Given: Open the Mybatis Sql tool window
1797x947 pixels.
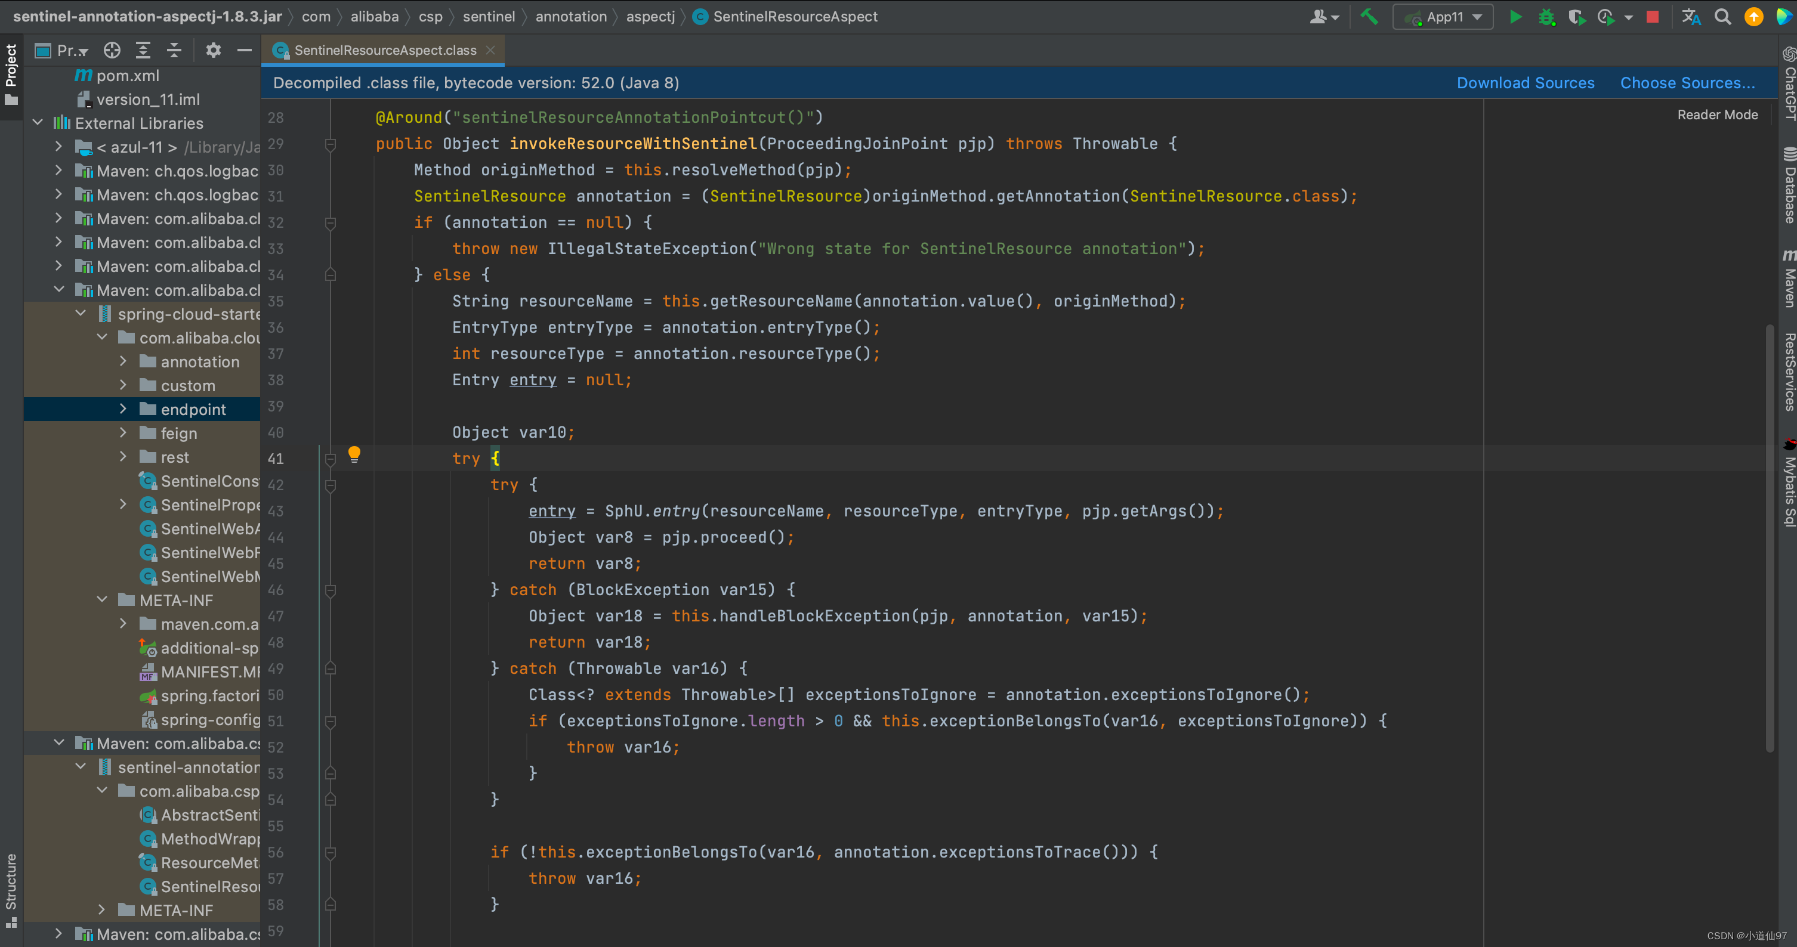Looking at the screenshot, I should point(1789,482).
